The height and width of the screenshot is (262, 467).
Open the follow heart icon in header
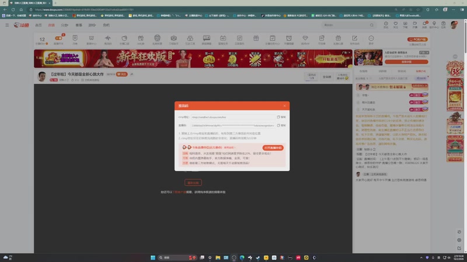click(396, 24)
